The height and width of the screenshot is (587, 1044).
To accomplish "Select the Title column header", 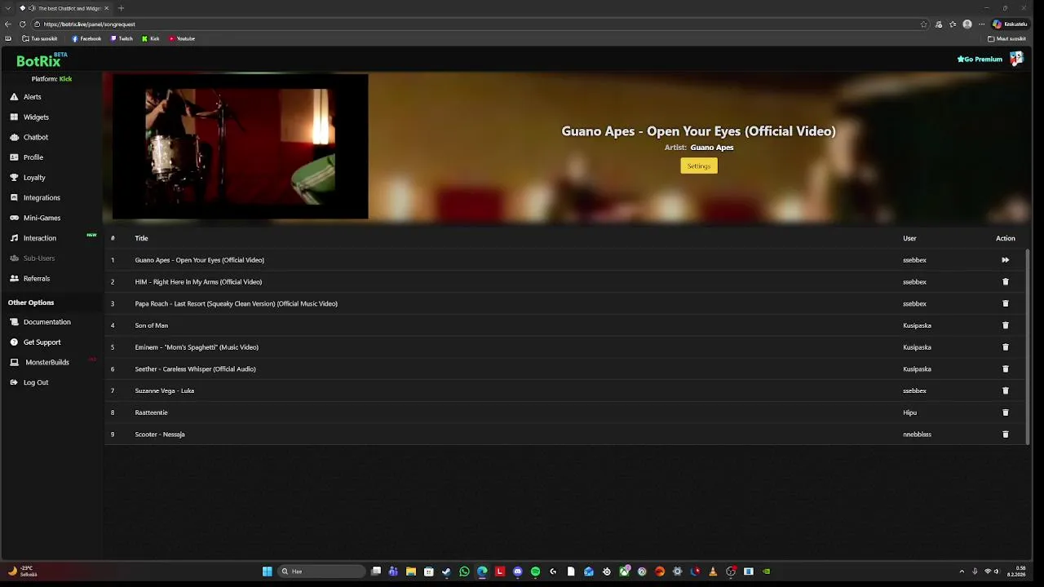I will point(141,238).
